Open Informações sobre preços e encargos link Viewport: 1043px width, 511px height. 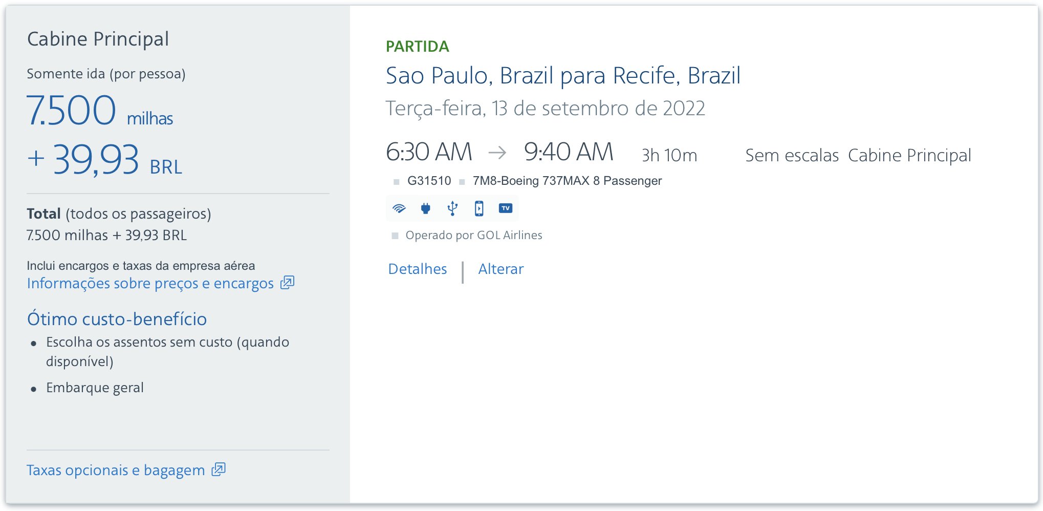pyautogui.click(x=150, y=284)
